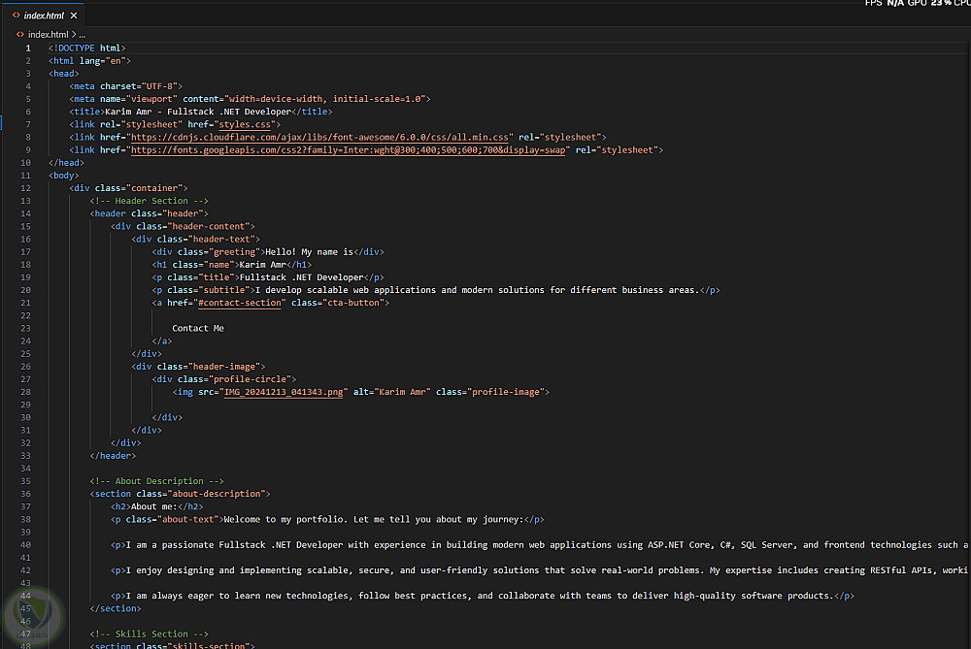
Task: Expand the breadcrumb ellipsis item
Action: (83, 34)
